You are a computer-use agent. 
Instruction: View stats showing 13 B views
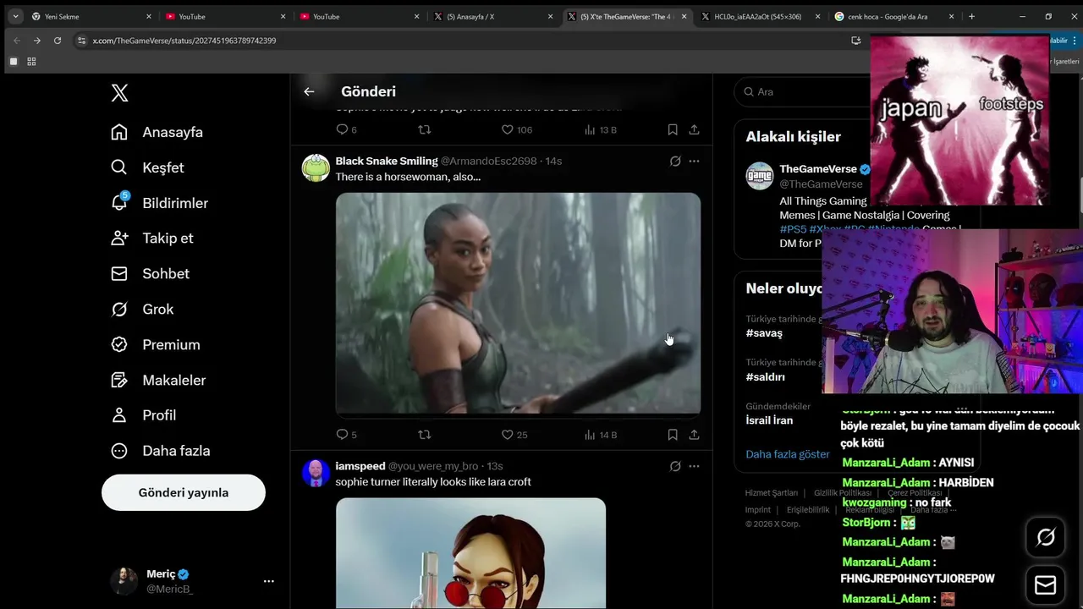[601, 129]
